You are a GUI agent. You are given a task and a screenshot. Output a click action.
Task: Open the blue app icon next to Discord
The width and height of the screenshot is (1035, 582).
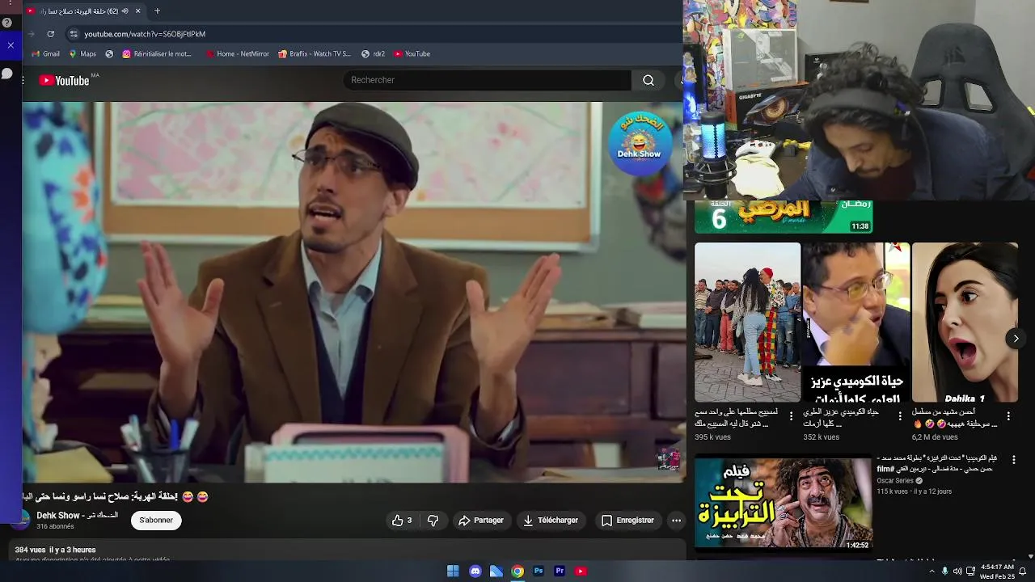tap(496, 571)
